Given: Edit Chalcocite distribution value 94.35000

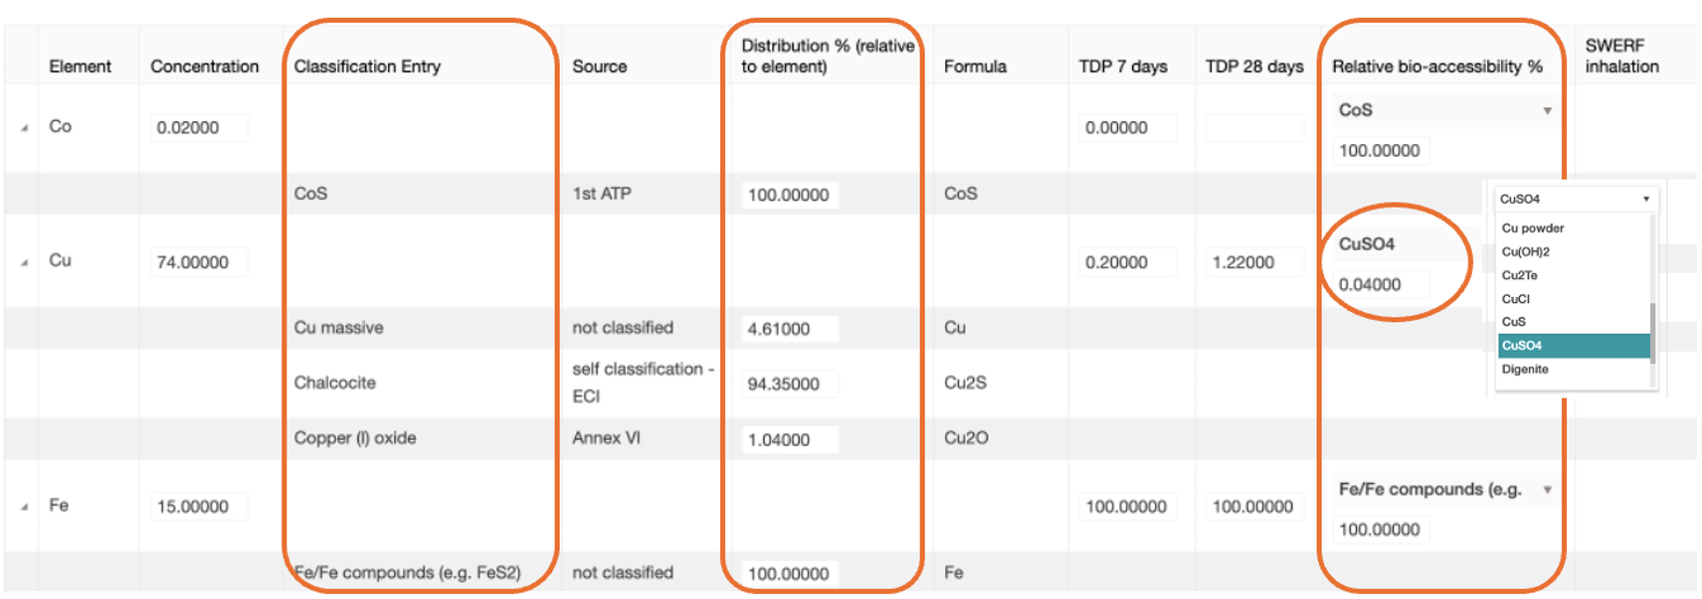Looking at the screenshot, I should point(791,384).
